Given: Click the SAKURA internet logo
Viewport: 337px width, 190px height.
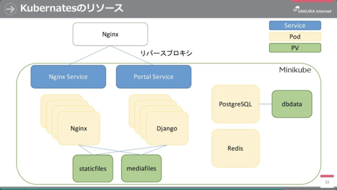Looking at the screenshot, I should (312, 10).
